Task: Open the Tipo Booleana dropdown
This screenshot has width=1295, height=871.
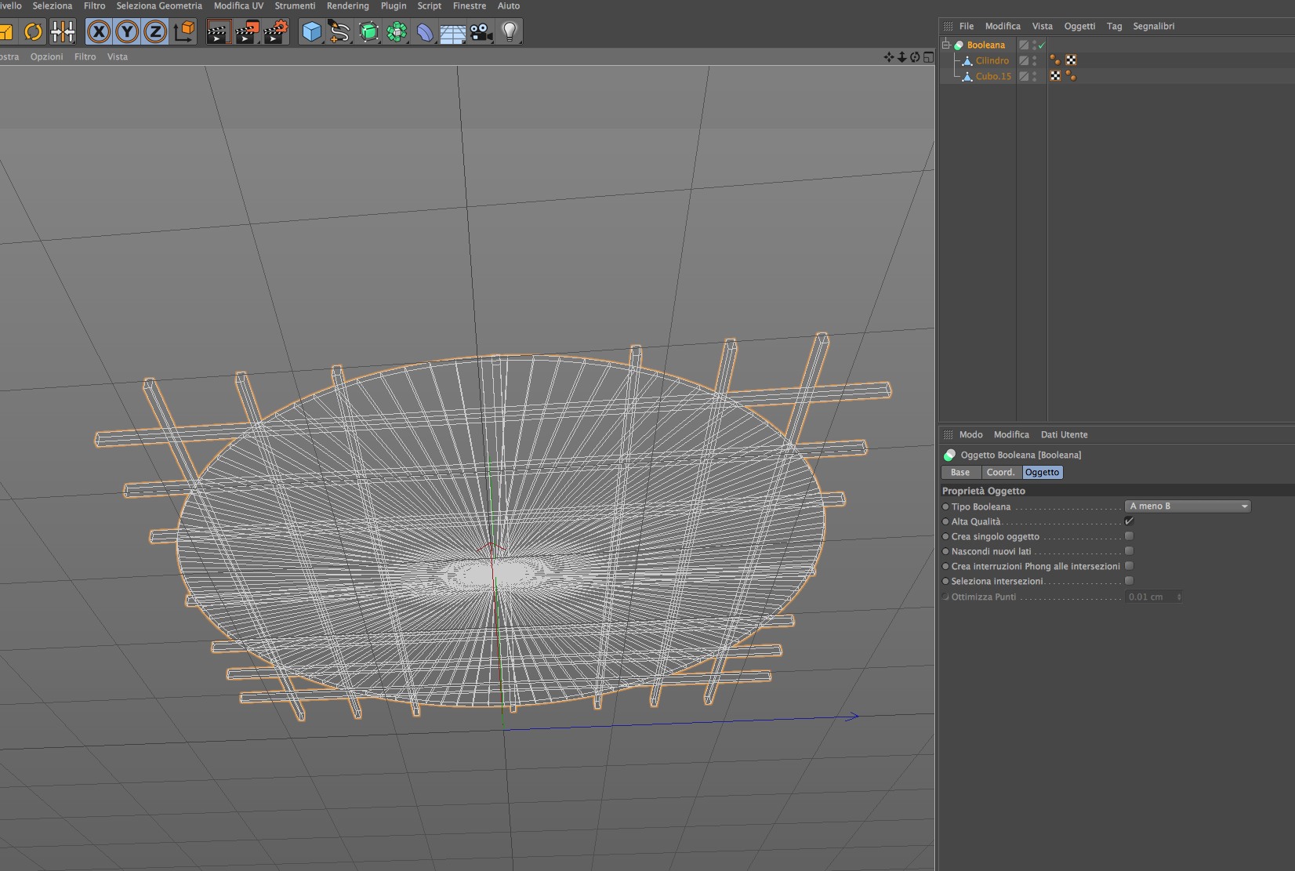Action: pyautogui.click(x=1187, y=506)
